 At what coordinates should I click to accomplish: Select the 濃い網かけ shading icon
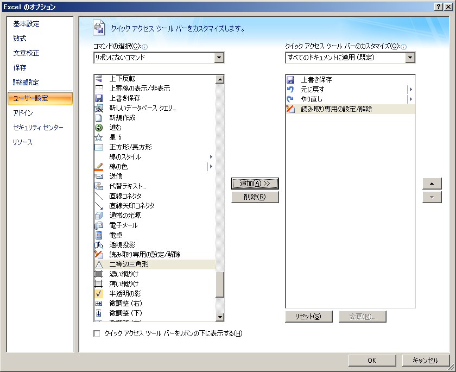coord(99,274)
